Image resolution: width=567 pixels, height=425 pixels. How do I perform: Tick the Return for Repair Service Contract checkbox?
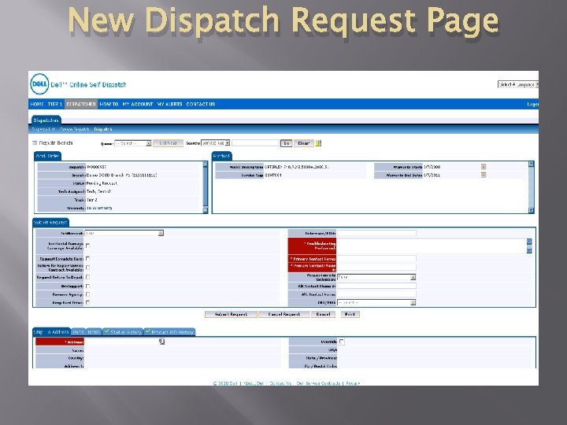click(x=88, y=268)
